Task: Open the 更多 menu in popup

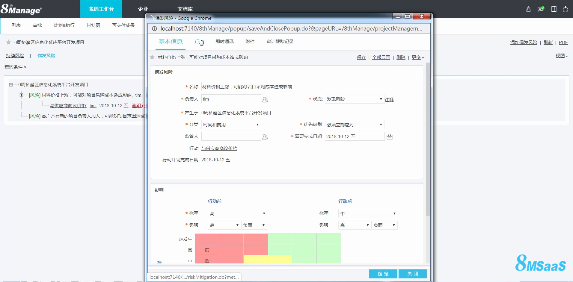Action: [x=417, y=57]
